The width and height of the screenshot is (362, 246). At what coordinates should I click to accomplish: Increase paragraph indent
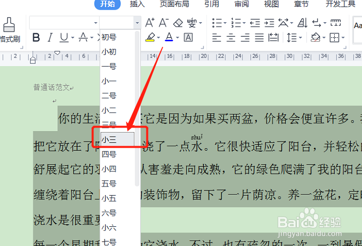pyautogui.click(x=269, y=23)
